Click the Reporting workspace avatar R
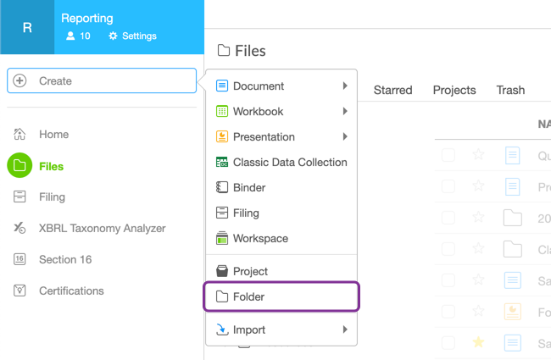The image size is (551, 360). point(27,27)
